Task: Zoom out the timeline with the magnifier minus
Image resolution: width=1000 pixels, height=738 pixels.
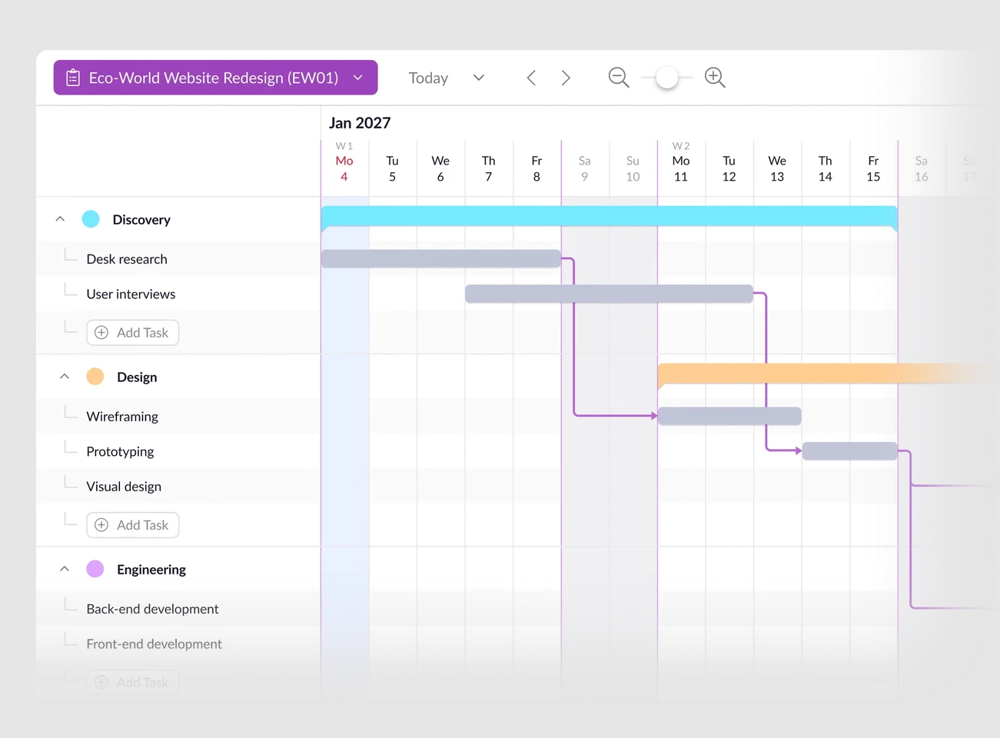Action: coord(619,78)
